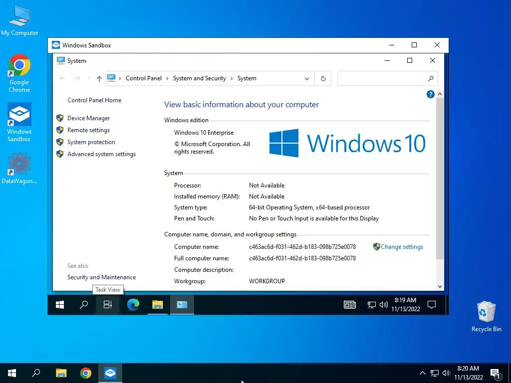Open Recycle Bin on desktop
511x383 pixels.
[486, 317]
